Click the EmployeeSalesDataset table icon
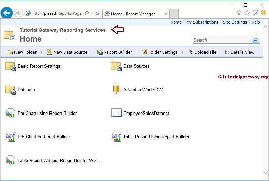Screen dimensions: 269x181 (116, 112)
